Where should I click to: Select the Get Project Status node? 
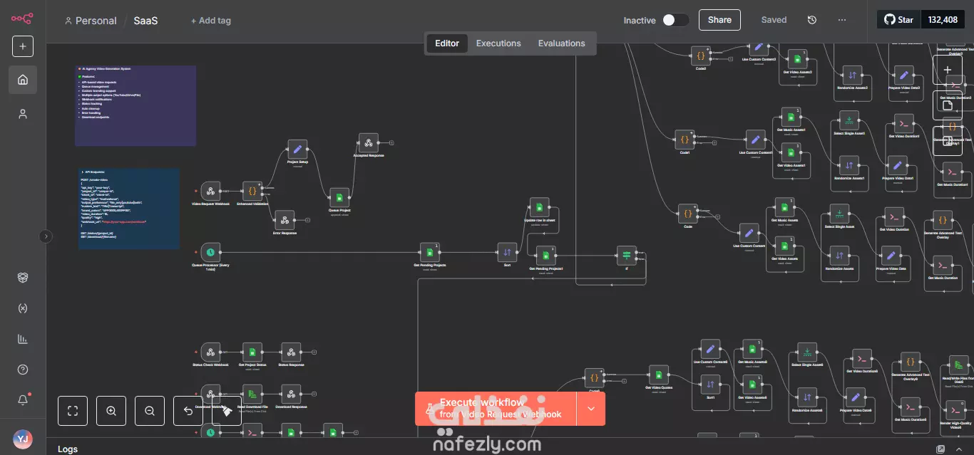(252, 352)
